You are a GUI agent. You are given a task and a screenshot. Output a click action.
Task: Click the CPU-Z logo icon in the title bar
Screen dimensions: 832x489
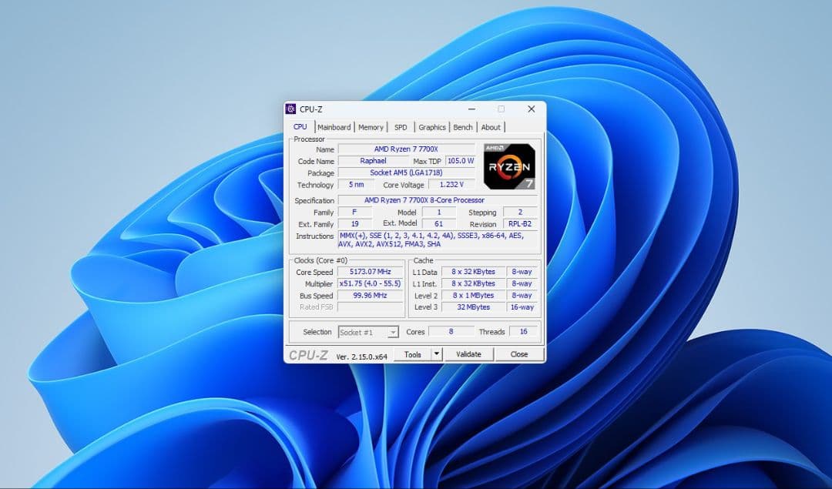point(291,109)
